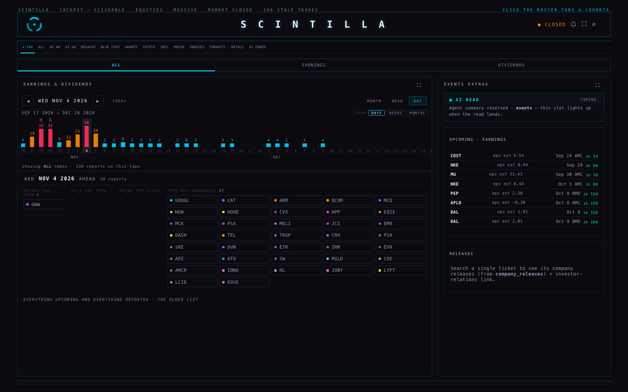Click the Scintilla circular logo
This screenshot has height=392, width=628.
34,24
